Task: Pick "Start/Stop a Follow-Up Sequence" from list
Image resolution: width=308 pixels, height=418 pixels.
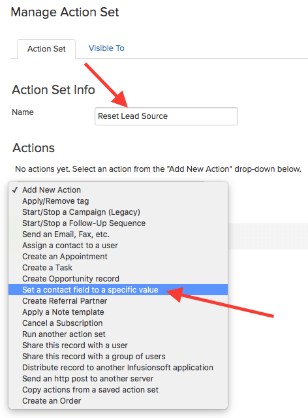Action: (x=118, y=223)
